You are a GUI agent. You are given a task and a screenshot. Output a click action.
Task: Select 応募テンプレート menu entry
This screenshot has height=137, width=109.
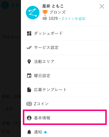pos(65,90)
